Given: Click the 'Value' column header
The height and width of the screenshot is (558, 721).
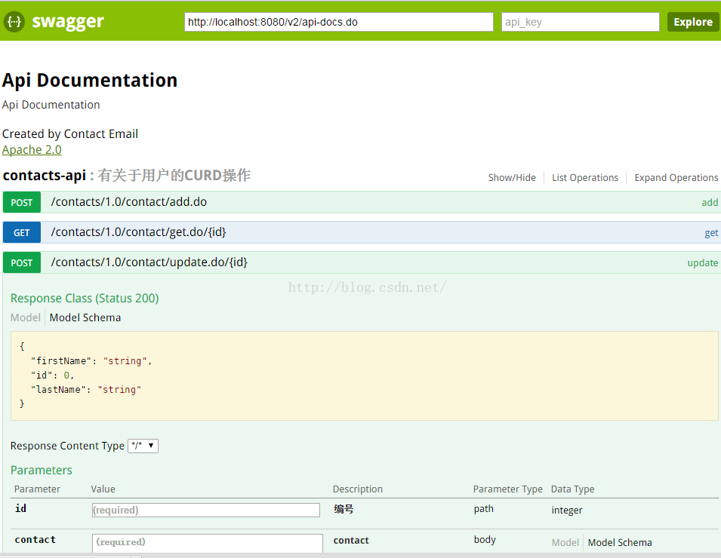Looking at the screenshot, I should (103, 489).
